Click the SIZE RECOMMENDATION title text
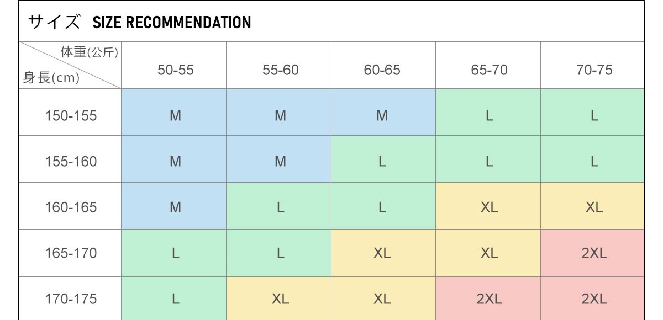 [171, 22]
